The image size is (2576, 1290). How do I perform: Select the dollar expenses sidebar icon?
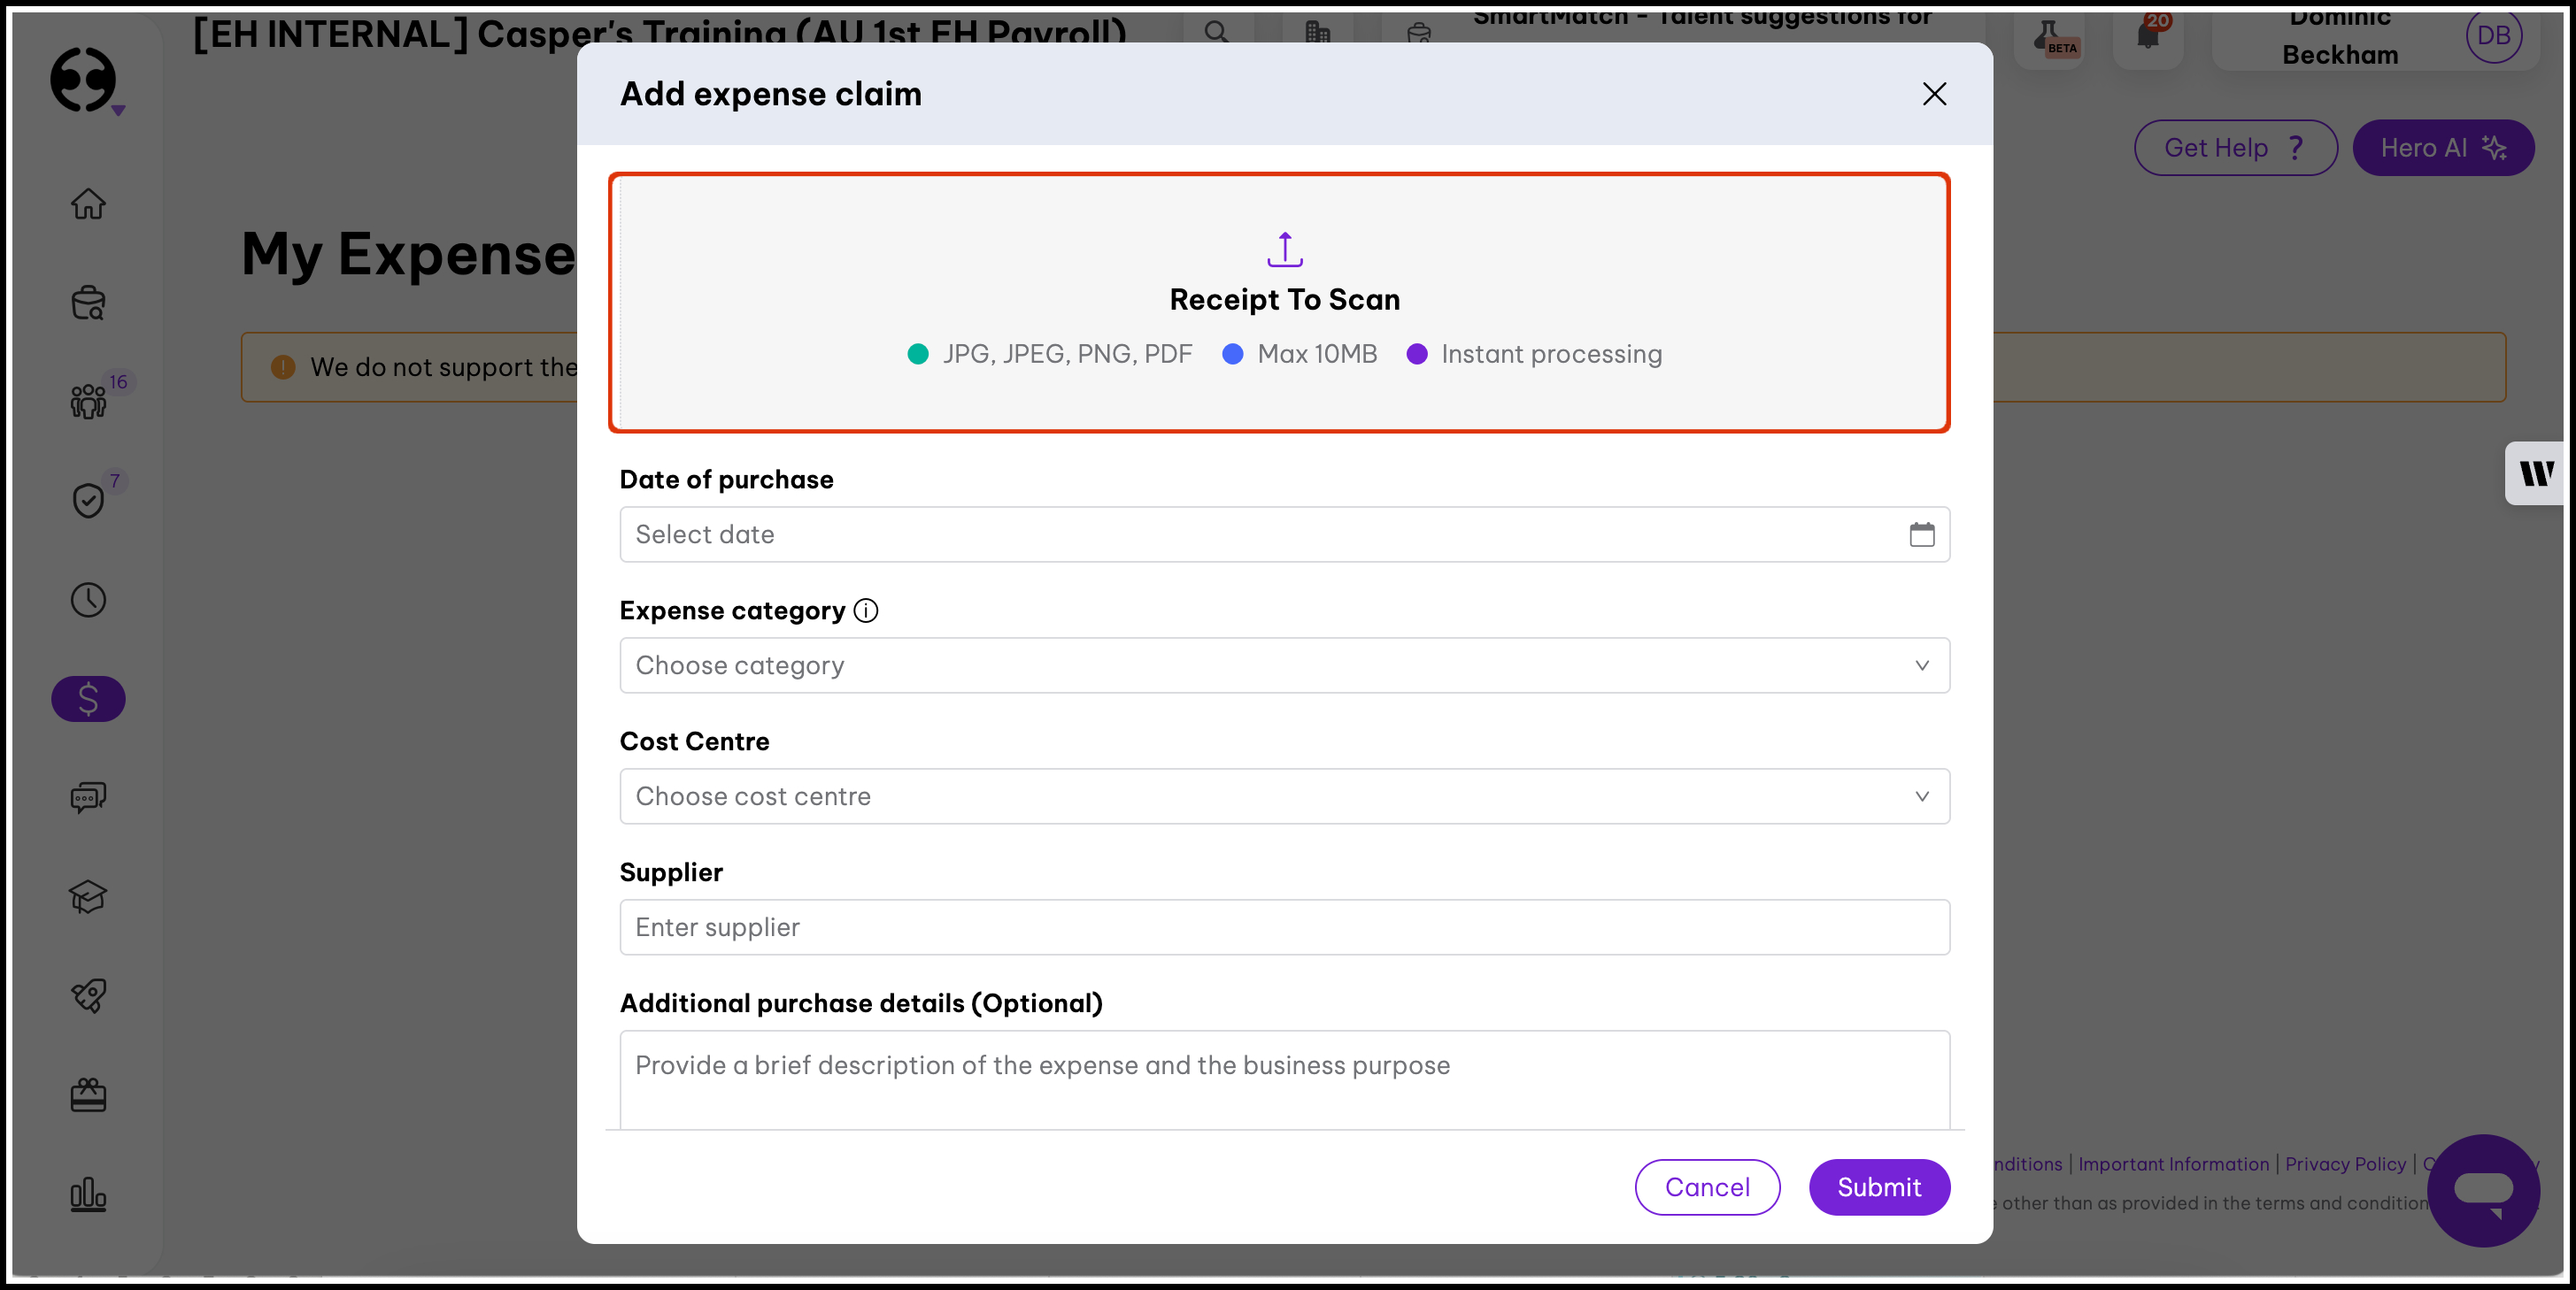(88, 698)
